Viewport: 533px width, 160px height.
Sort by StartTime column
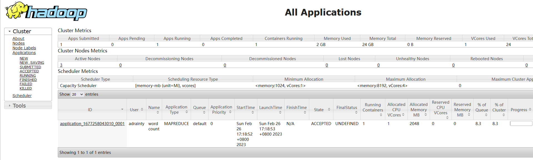point(246,110)
